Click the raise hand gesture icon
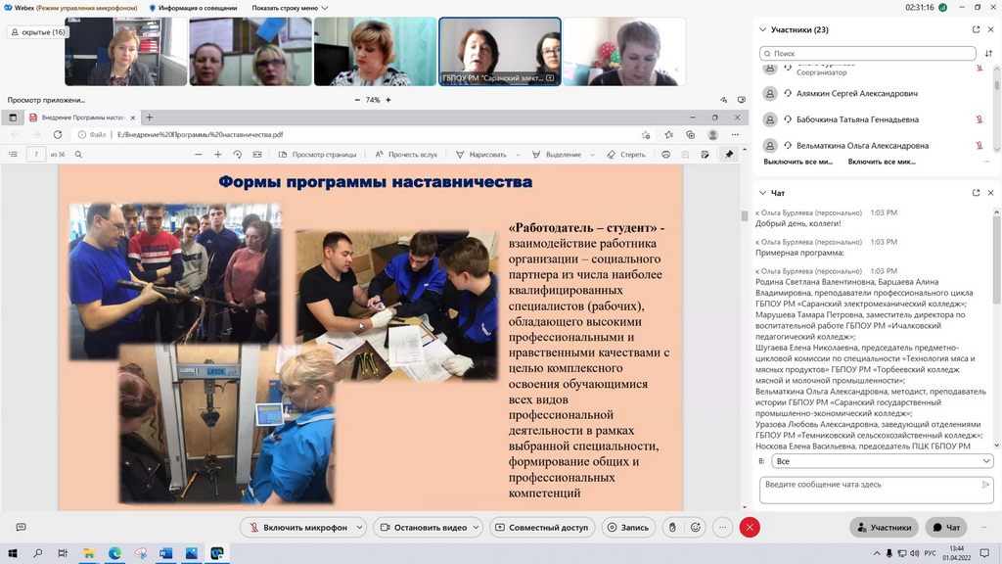This screenshot has width=1002, height=564. coord(672,527)
